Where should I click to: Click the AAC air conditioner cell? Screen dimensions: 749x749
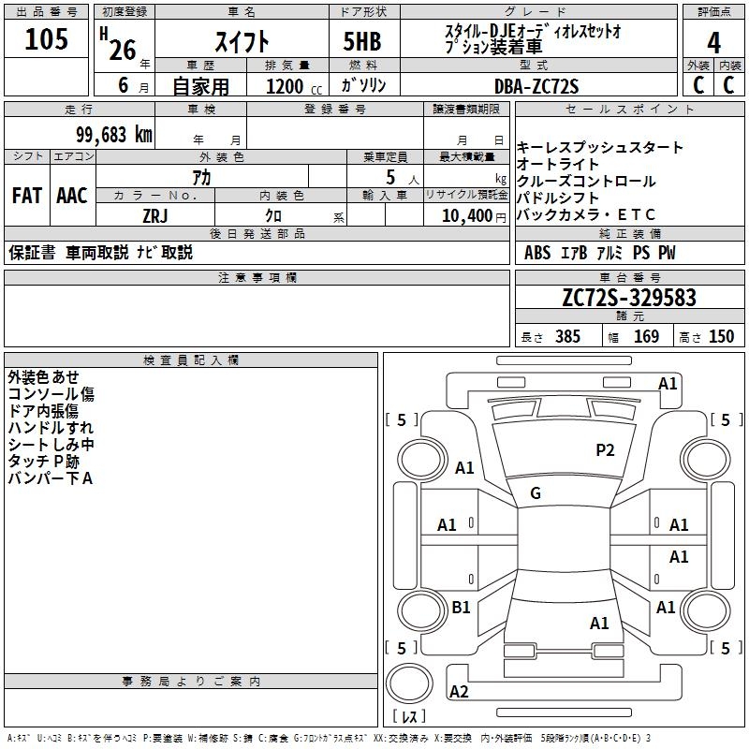point(72,196)
